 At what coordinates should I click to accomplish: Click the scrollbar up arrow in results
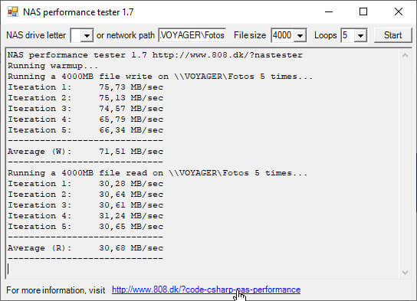coord(405,55)
